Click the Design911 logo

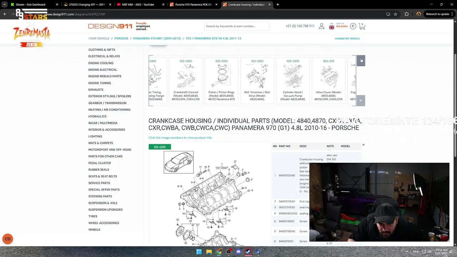[x=110, y=26]
